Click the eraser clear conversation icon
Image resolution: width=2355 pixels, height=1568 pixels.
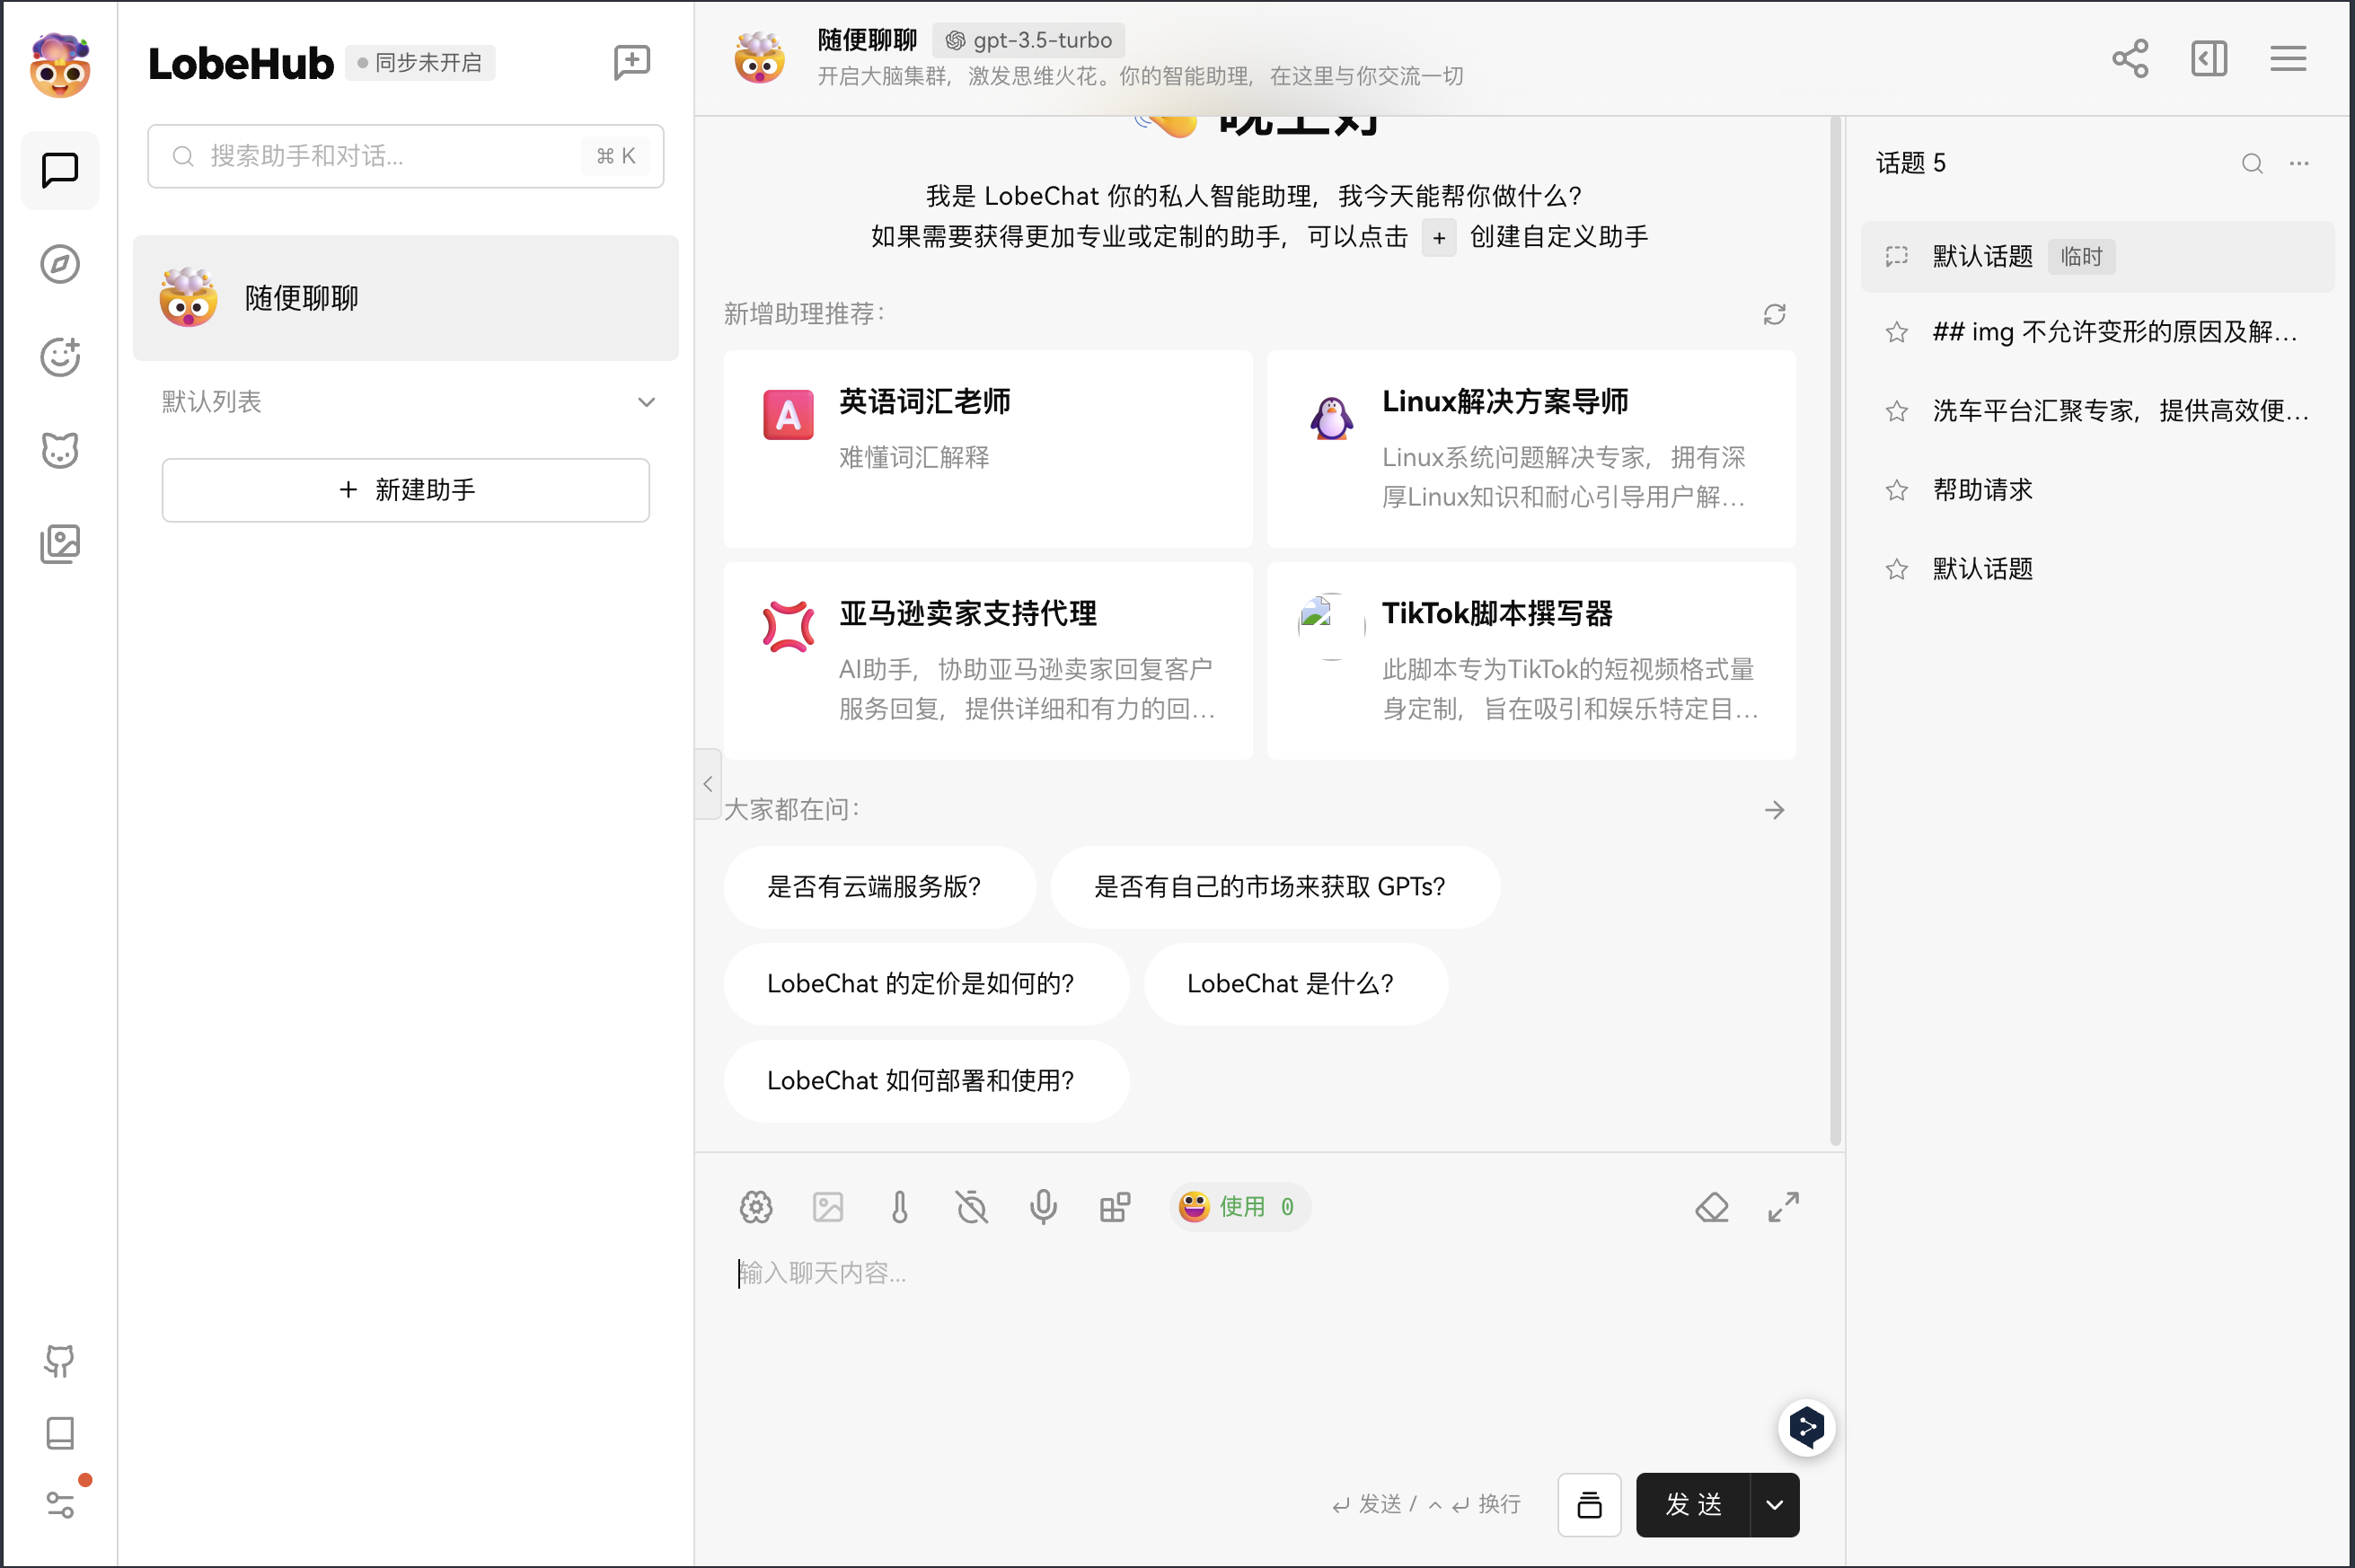click(x=1712, y=1207)
